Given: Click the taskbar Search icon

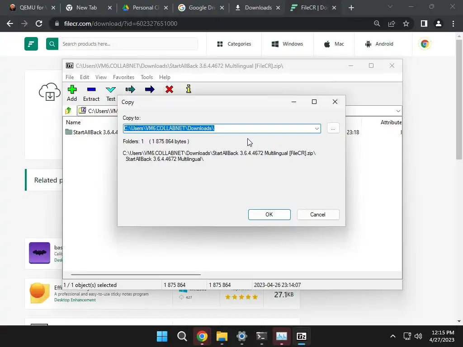Looking at the screenshot, I should tap(182, 336).
